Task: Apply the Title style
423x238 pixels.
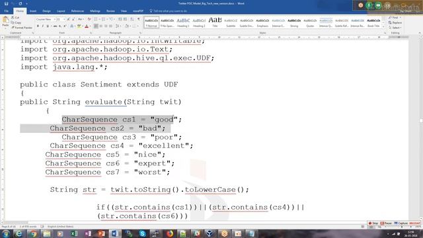Action: click(x=215, y=22)
